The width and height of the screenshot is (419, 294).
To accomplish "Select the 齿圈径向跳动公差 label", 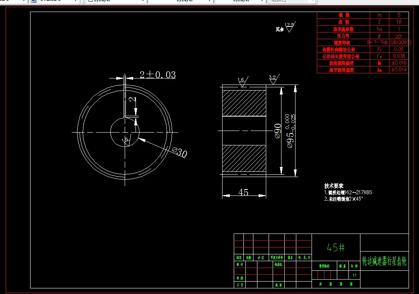I will 338,49.
